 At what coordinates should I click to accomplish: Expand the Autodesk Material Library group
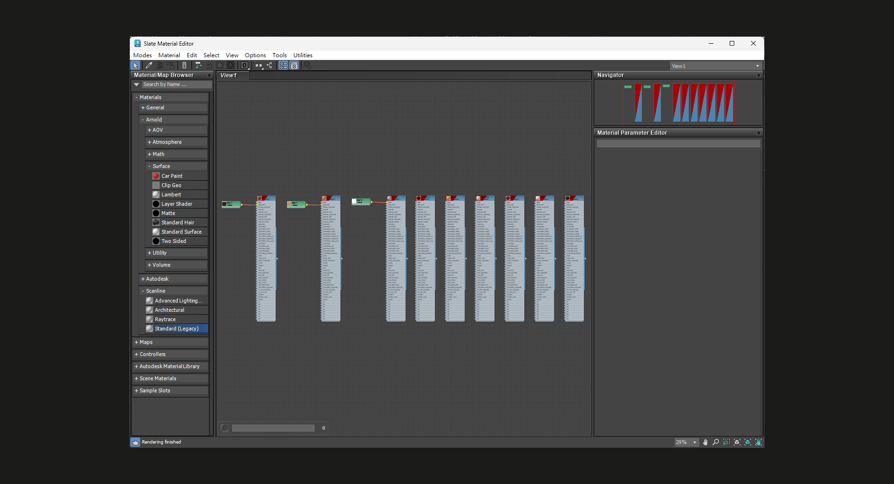tap(170, 366)
